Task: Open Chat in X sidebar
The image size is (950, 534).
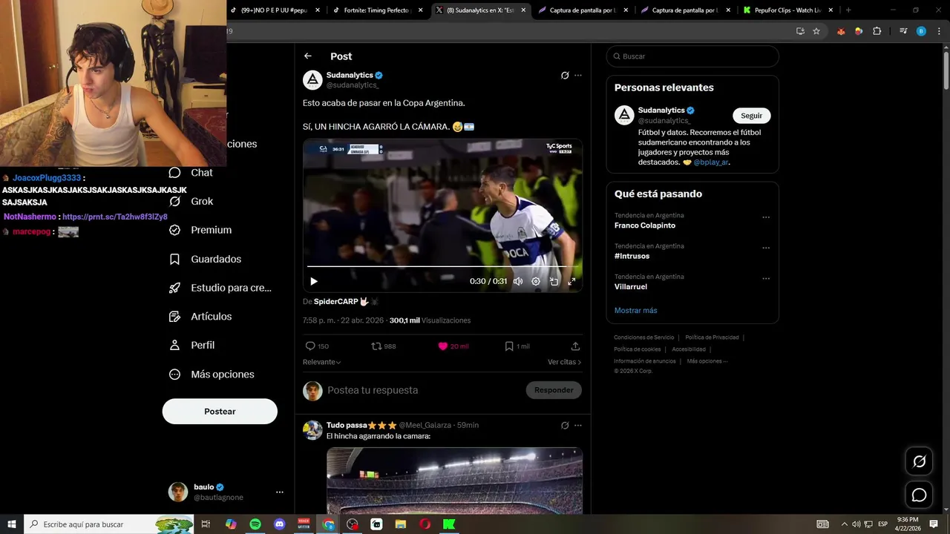Action: 191,173
